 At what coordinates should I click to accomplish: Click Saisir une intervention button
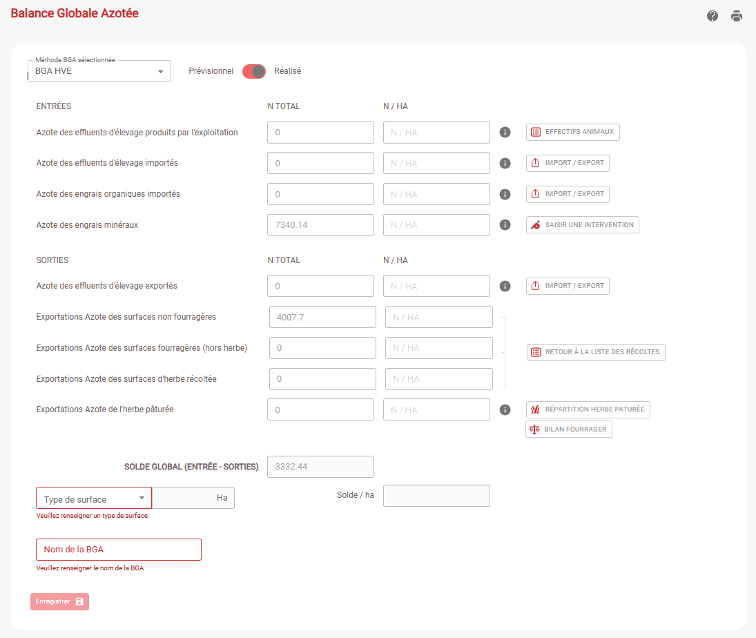(x=583, y=224)
